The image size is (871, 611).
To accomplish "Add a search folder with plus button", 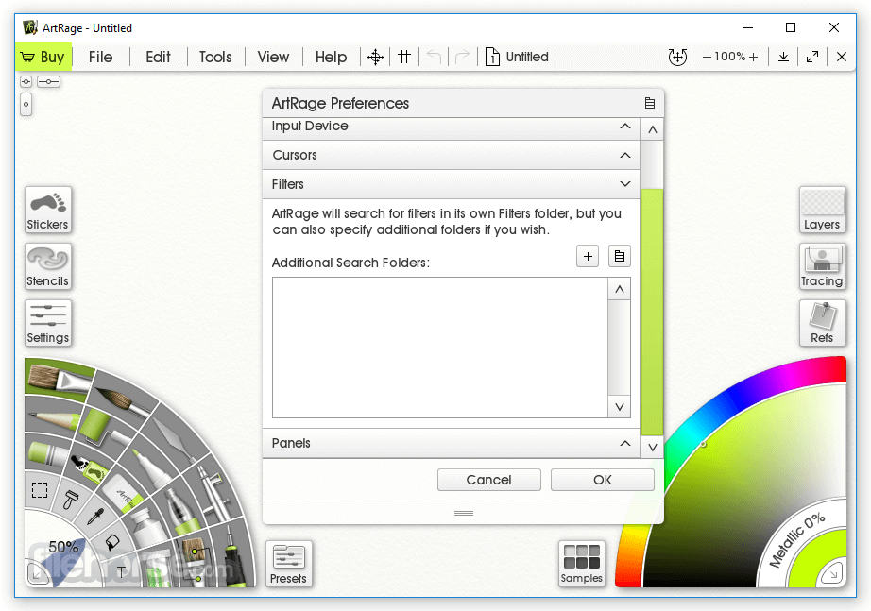I will (x=588, y=256).
